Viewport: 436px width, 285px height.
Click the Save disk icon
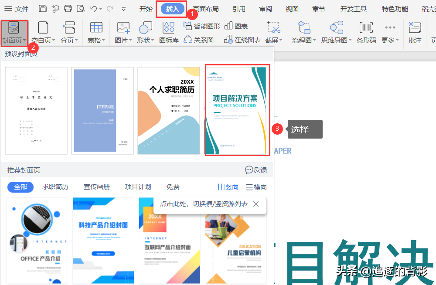coord(43,9)
